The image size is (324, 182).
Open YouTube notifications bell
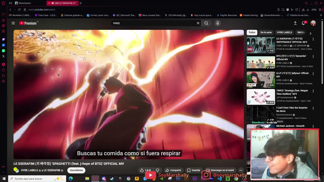click(x=303, y=23)
